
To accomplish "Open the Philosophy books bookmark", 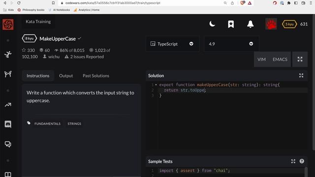I will tap(31, 10).
